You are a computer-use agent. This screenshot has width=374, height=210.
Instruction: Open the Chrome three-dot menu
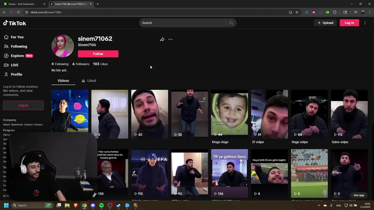click(370, 12)
